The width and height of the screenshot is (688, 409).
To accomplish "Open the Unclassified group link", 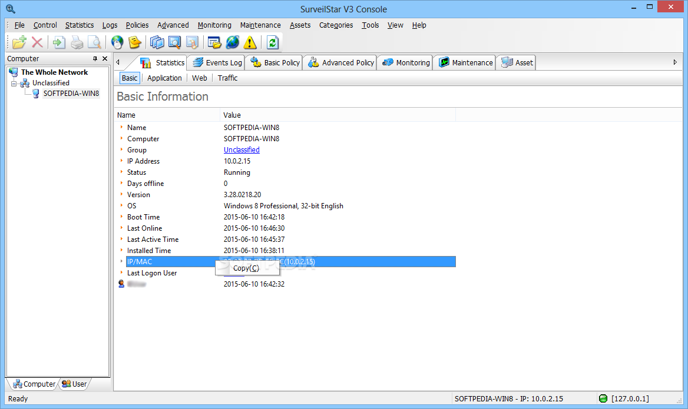I will (242, 150).
